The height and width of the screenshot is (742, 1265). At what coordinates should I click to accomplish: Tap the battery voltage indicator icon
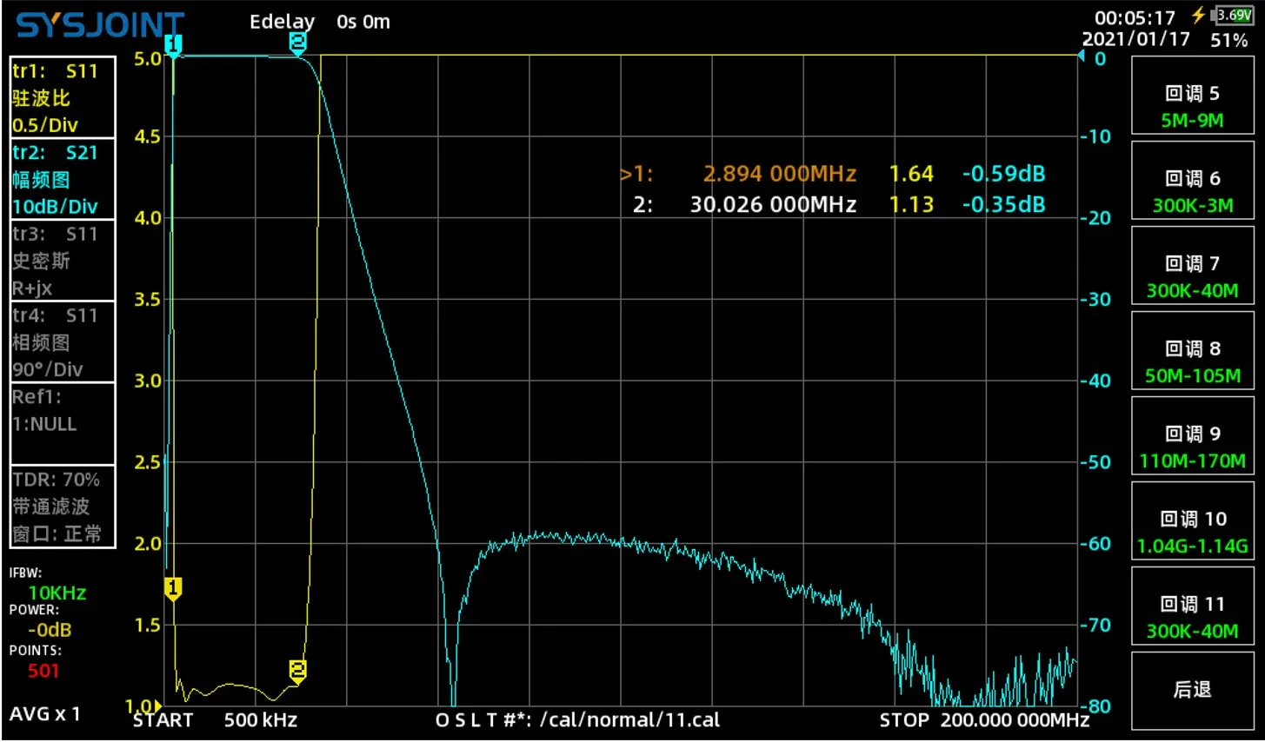(x=1232, y=16)
